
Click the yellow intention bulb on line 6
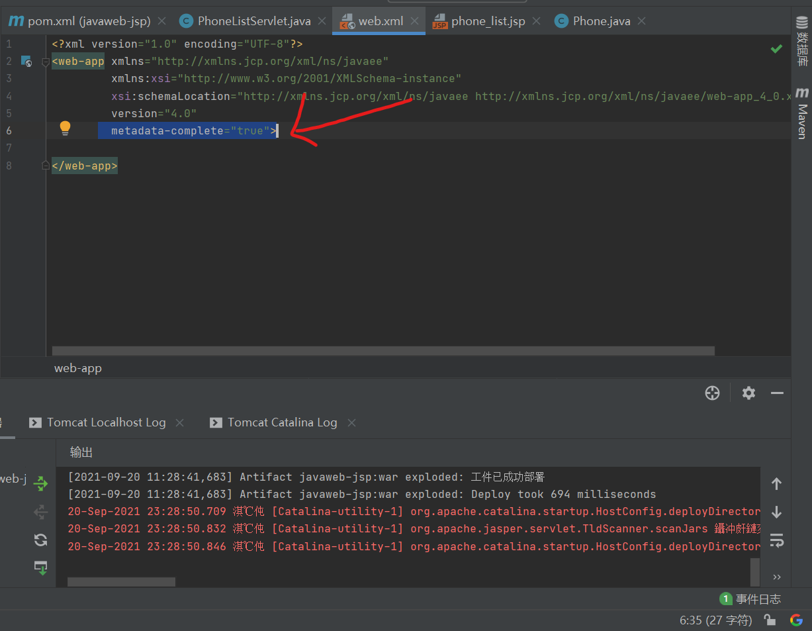[x=64, y=128]
